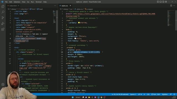Open the Go menu

click(x=28, y=2)
